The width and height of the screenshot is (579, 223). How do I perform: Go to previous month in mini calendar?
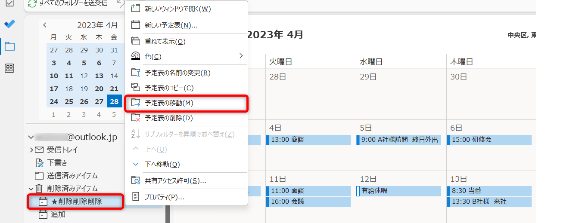45,25
